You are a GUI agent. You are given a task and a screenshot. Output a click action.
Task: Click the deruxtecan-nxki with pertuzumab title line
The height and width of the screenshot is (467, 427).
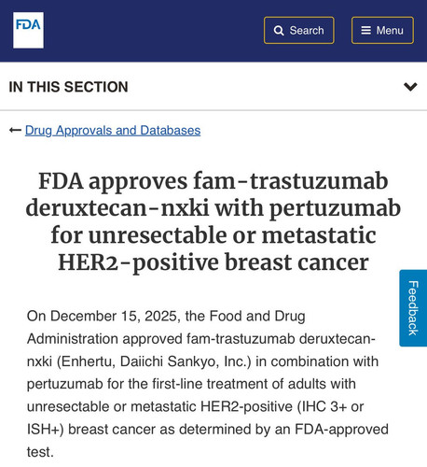pos(213,208)
